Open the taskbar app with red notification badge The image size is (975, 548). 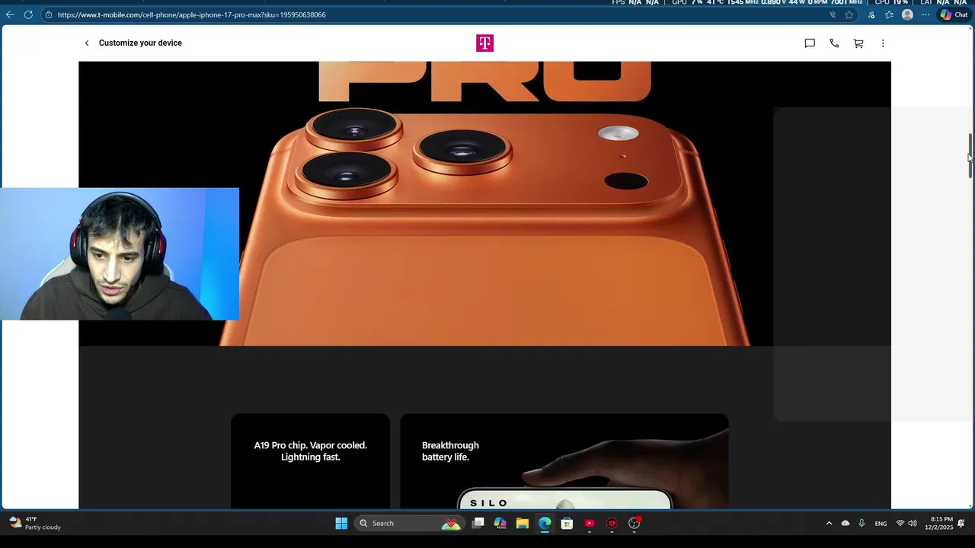point(634,523)
